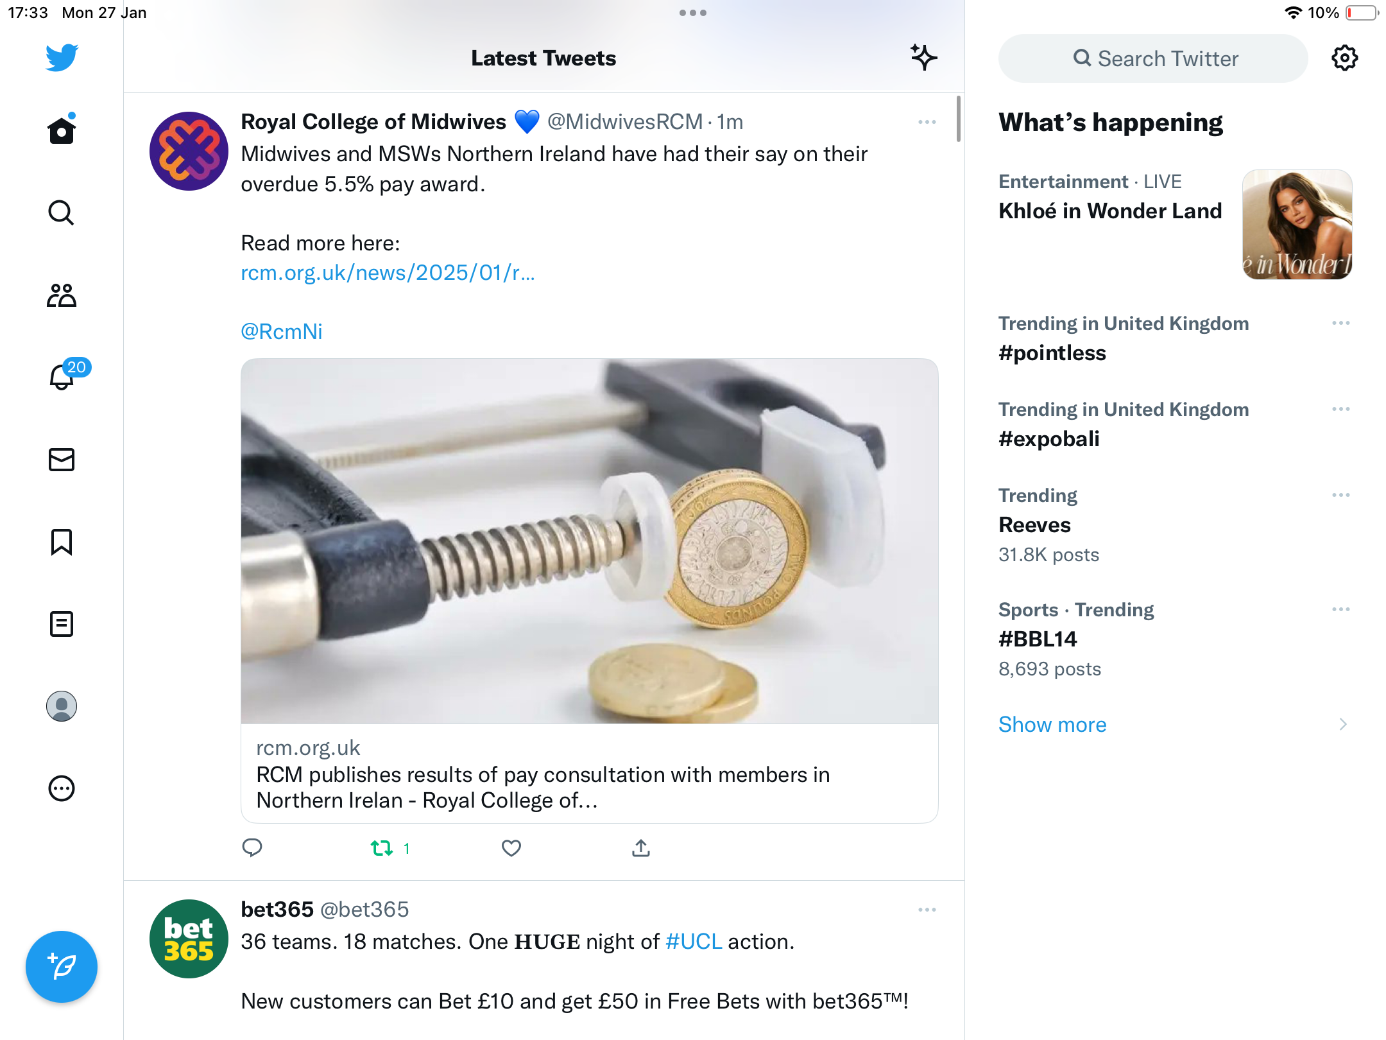1386x1040 pixels.
Task: Tap the compose tweet floating button
Action: click(62, 967)
